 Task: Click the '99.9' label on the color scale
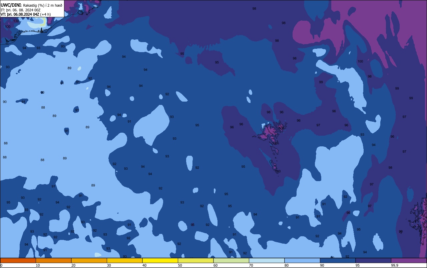pos(395,265)
